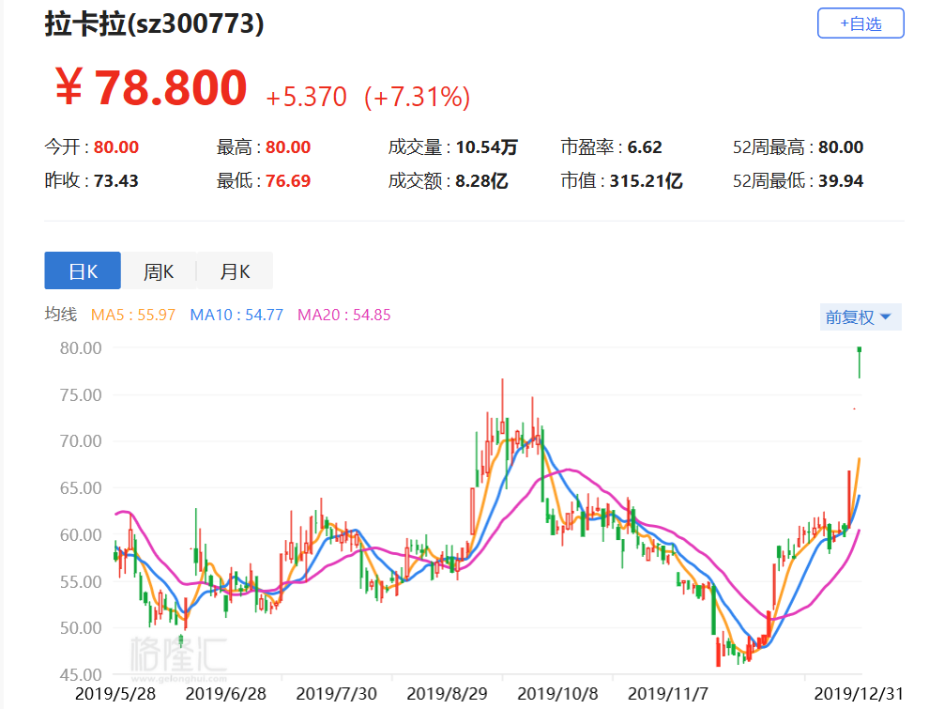Switch to the 日K daily chart tab

click(x=83, y=270)
